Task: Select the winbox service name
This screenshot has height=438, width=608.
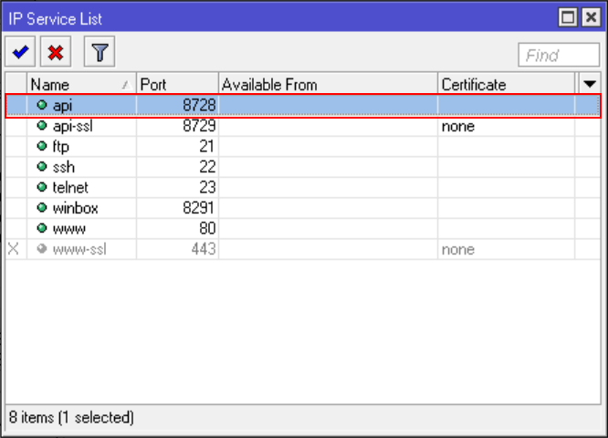Action: point(76,208)
